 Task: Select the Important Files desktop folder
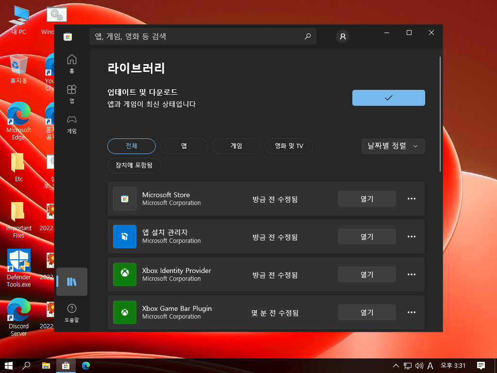[x=19, y=220]
